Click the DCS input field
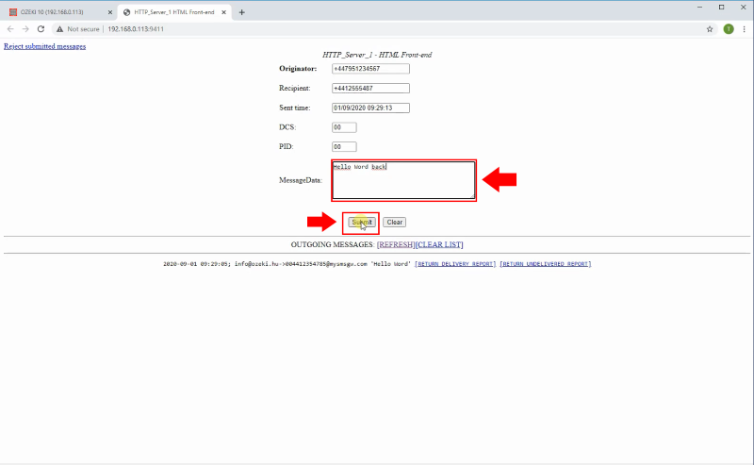 (344, 127)
